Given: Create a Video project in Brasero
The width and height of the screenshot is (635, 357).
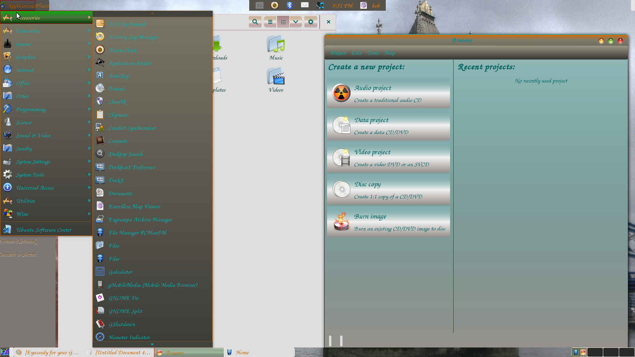Looking at the screenshot, I should [x=389, y=157].
